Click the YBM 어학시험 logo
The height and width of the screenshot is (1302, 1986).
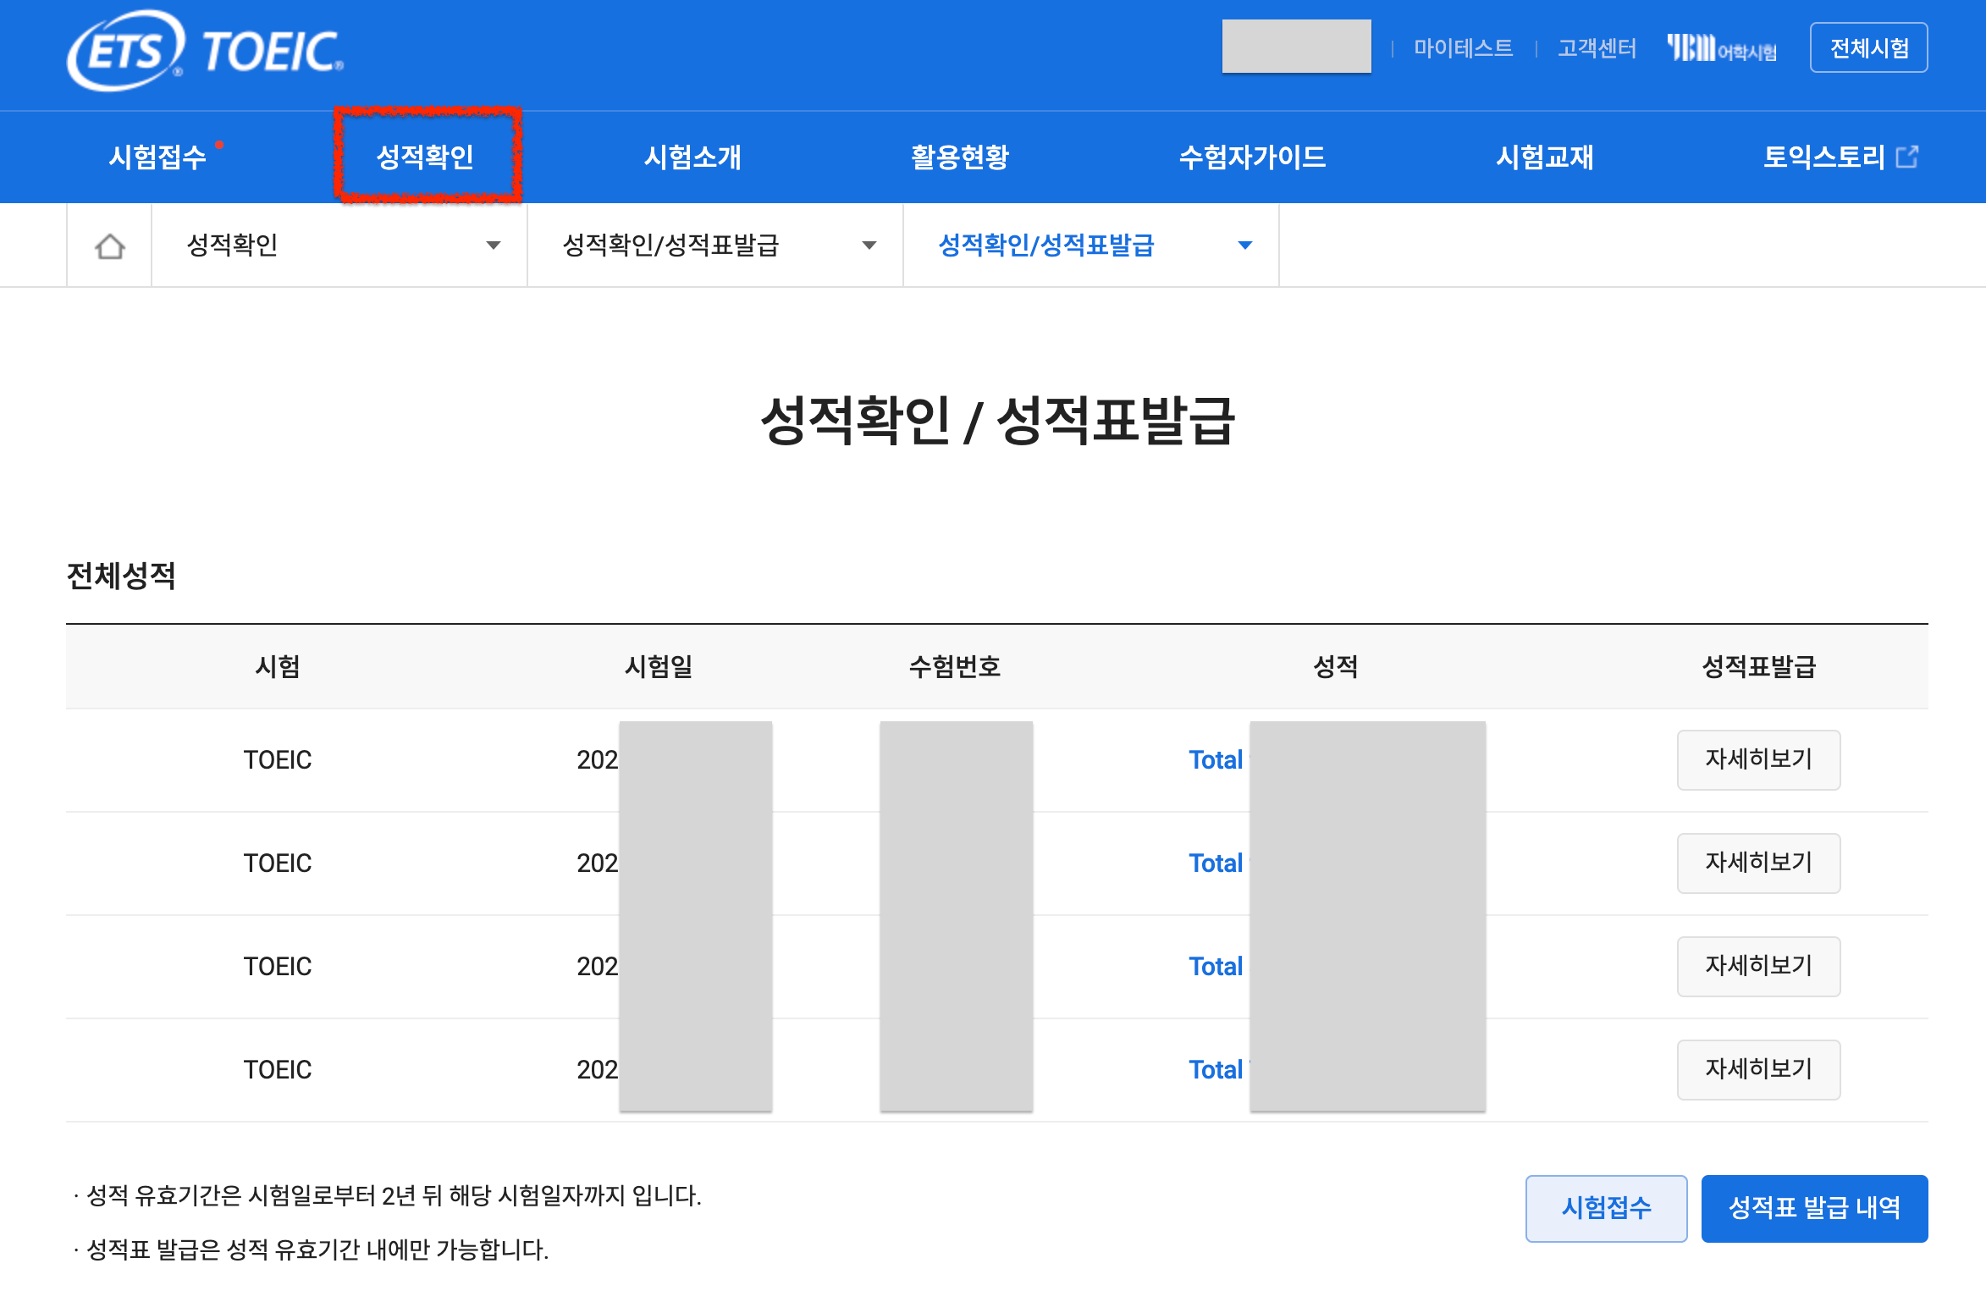1721,48
